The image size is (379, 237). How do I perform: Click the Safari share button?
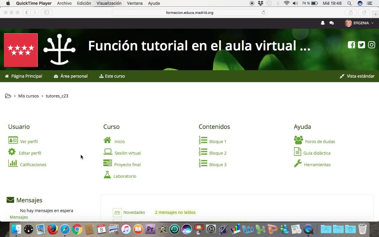click(x=351, y=12)
